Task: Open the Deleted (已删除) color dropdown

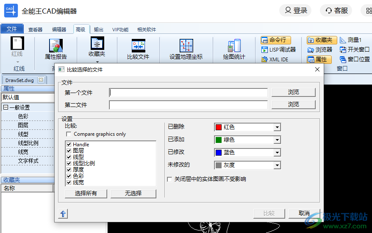Action: point(277,127)
